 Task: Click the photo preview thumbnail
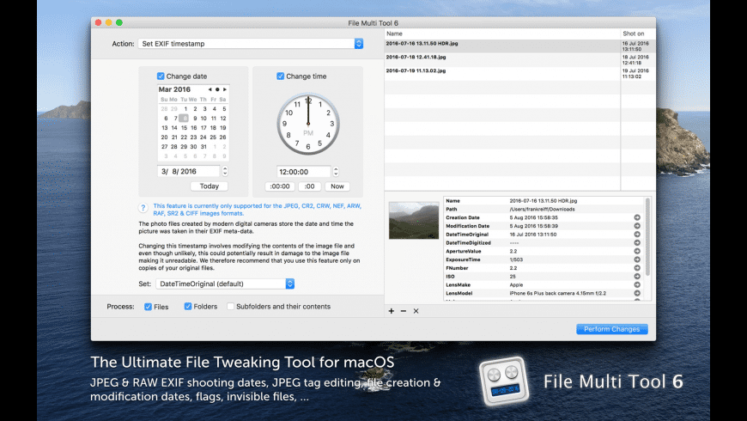tap(414, 220)
